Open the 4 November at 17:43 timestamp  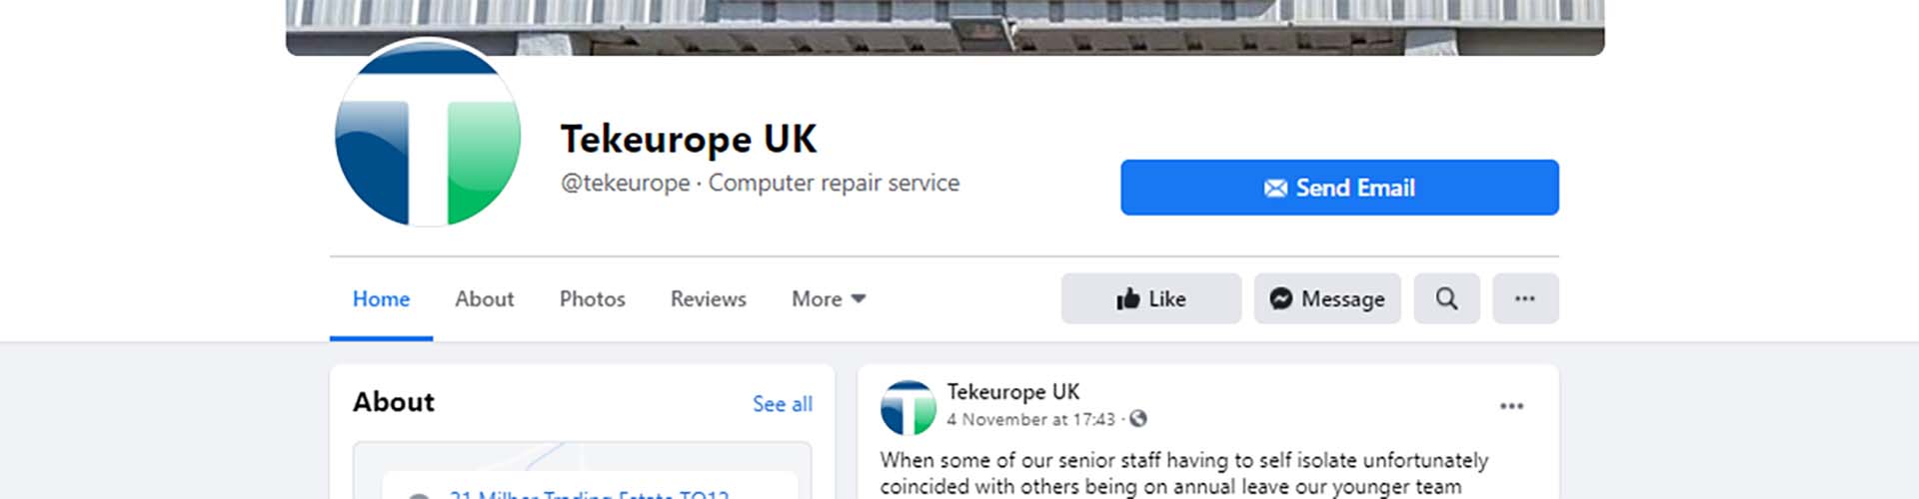click(x=1030, y=420)
